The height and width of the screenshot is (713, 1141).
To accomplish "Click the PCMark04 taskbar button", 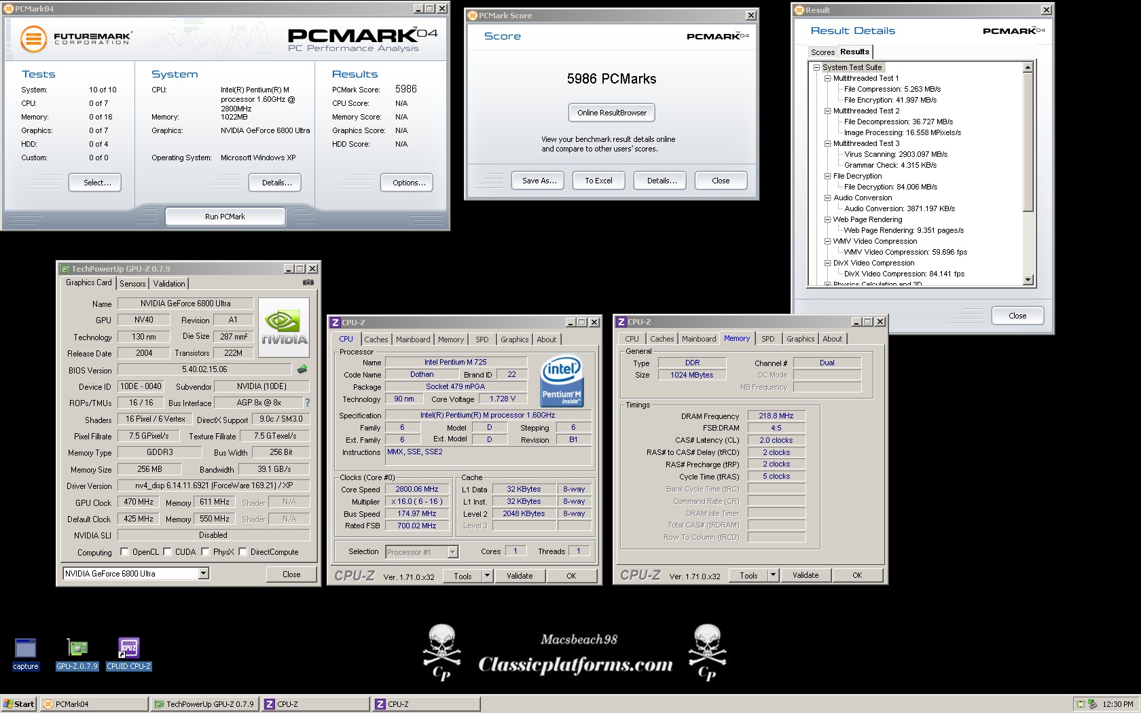I will click(x=94, y=704).
